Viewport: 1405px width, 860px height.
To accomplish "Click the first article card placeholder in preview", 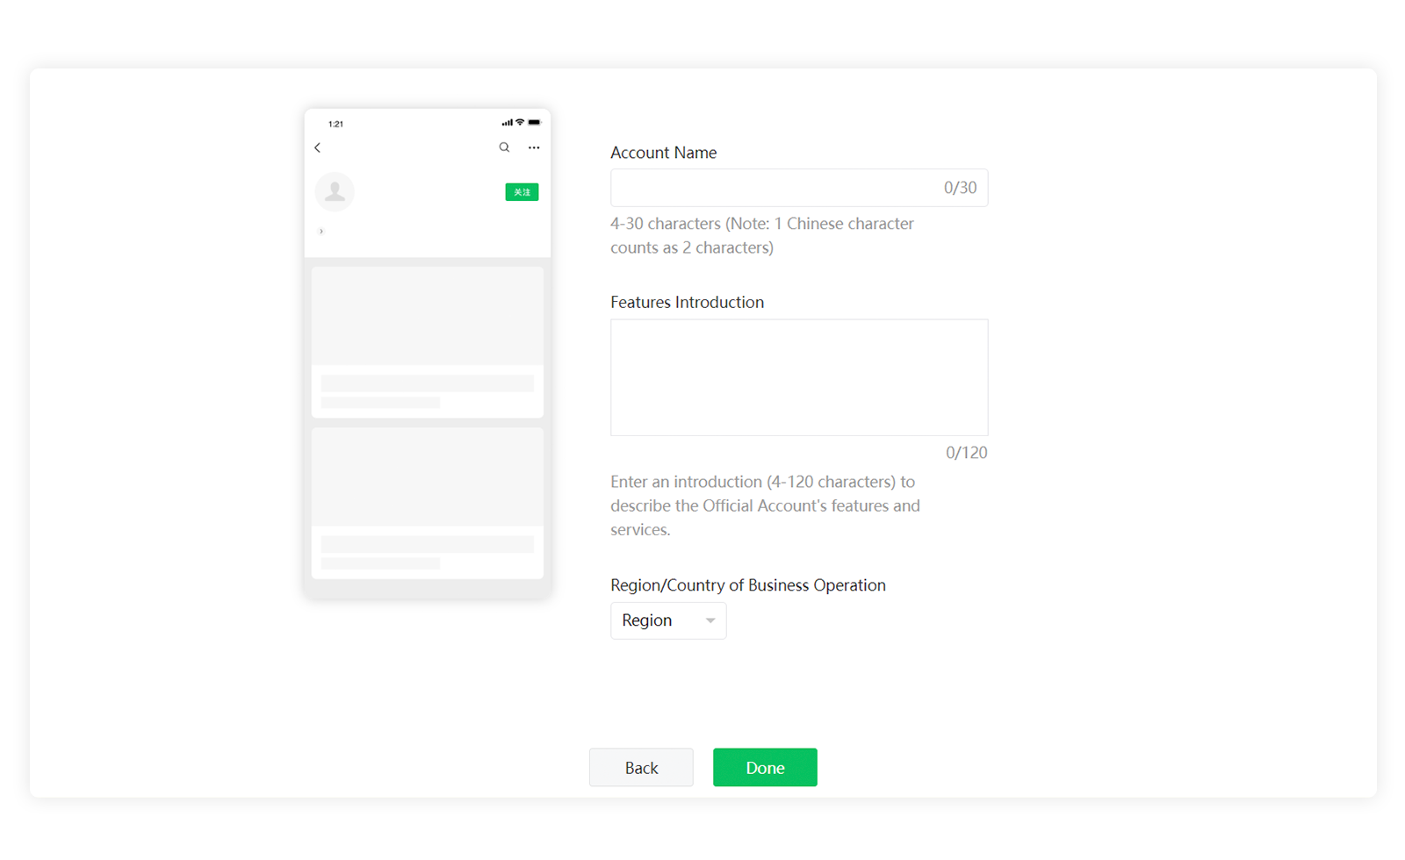I will 428,342.
